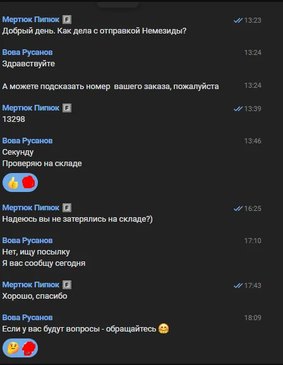Click the F badge beside the first Мертюк Пипюк
This screenshot has width=283, height=365.
pyautogui.click(x=67, y=20)
